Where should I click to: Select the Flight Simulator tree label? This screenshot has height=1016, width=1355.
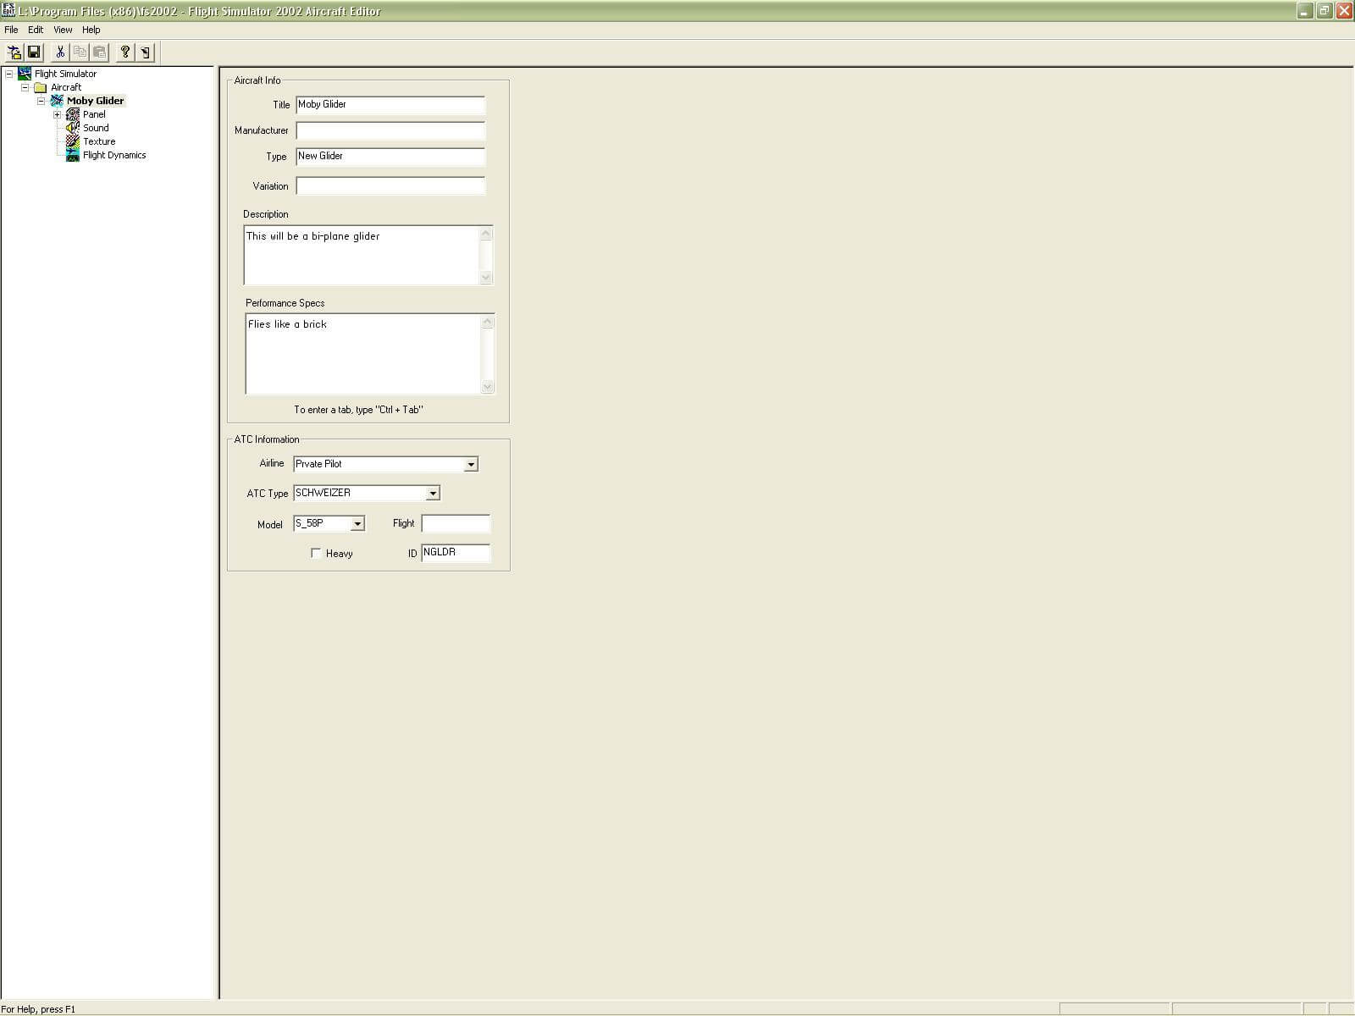pos(65,74)
